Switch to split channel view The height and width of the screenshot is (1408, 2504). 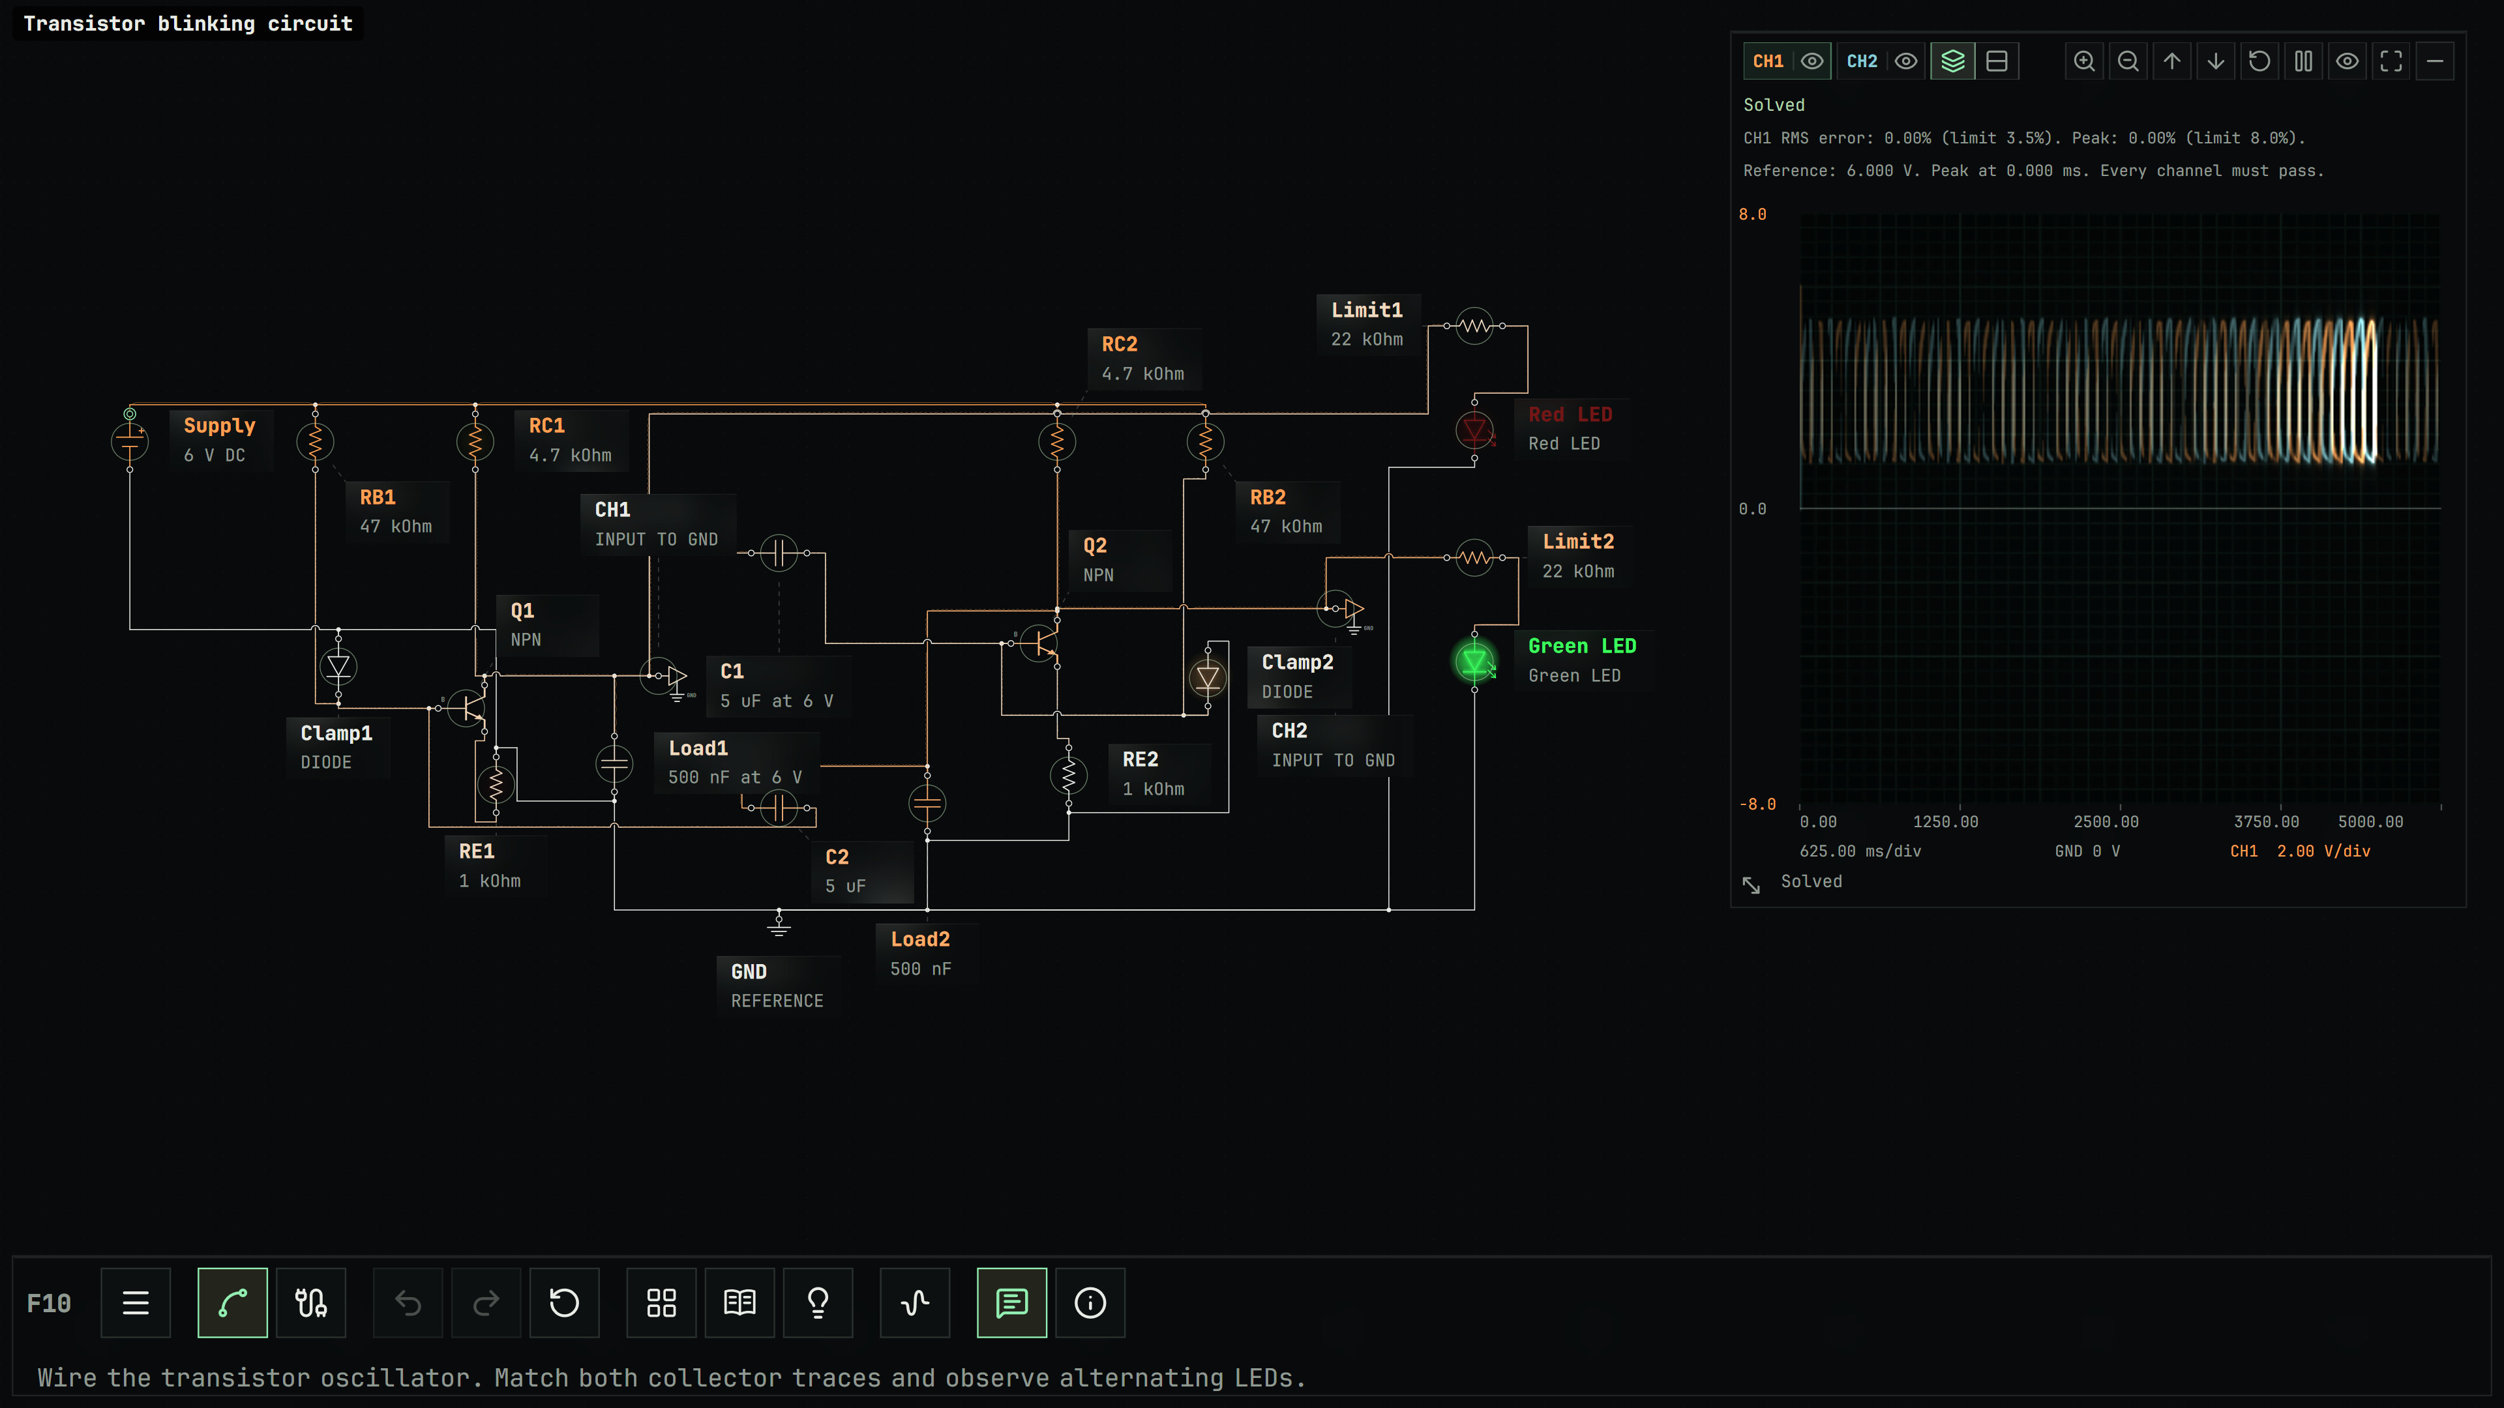coord(1997,61)
